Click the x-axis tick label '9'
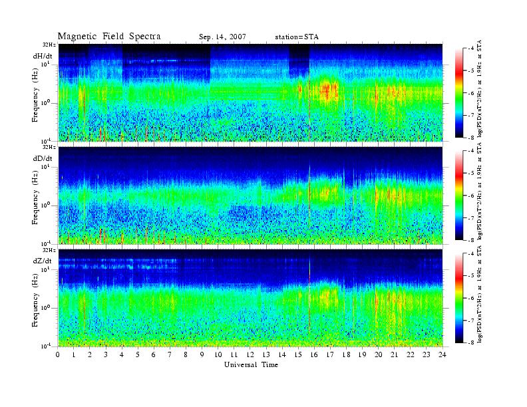Image resolution: width=527 pixels, height=407 pixels. click(x=202, y=354)
